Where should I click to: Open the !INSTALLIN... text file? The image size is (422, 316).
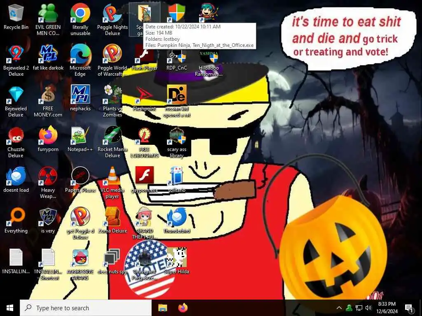16,261
